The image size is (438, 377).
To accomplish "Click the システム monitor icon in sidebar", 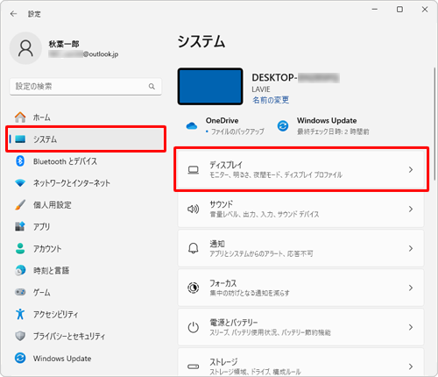I will pos(20,139).
